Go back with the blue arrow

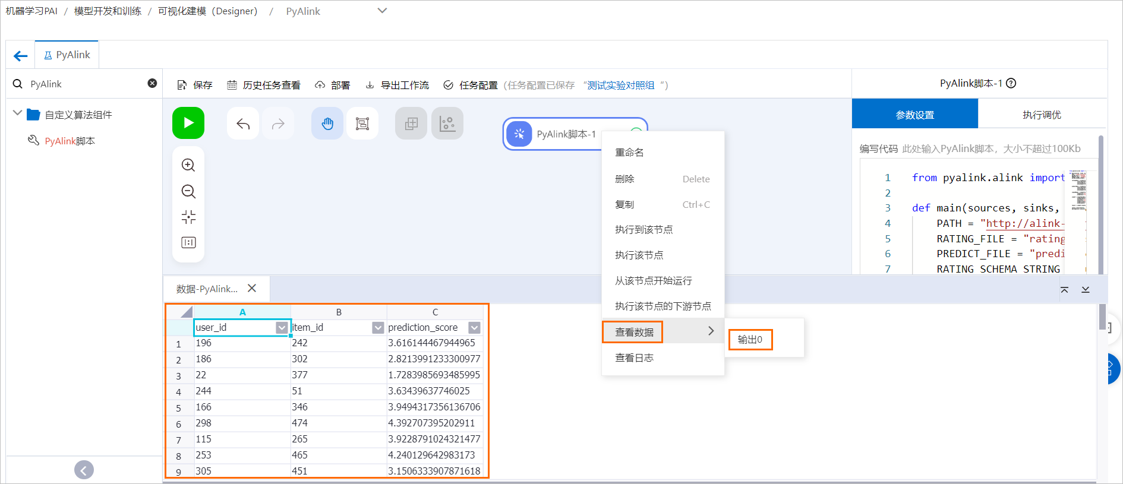21,56
